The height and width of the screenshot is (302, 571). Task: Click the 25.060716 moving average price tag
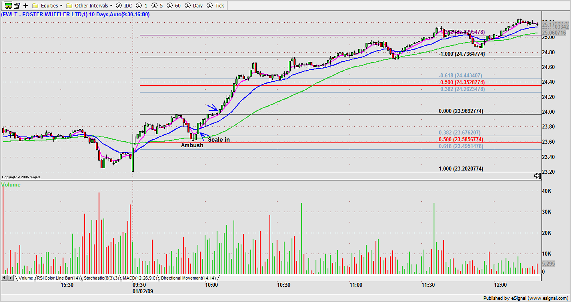pos(555,33)
